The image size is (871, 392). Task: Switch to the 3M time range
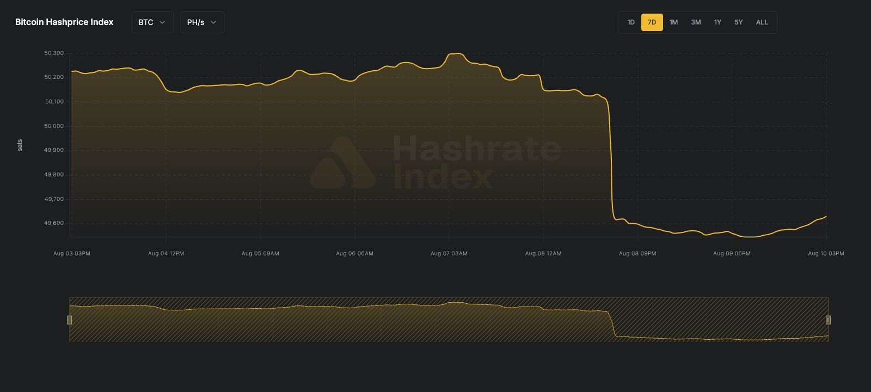[x=696, y=22]
